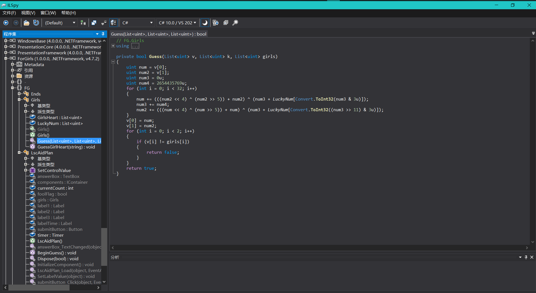Select the foolFlag : bool field

point(52,194)
